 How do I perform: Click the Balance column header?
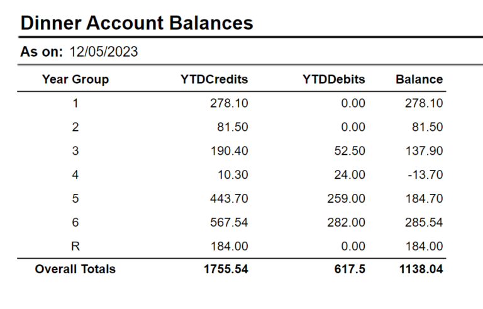(x=419, y=79)
